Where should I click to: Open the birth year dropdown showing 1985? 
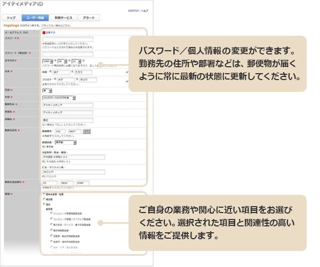(47, 61)
